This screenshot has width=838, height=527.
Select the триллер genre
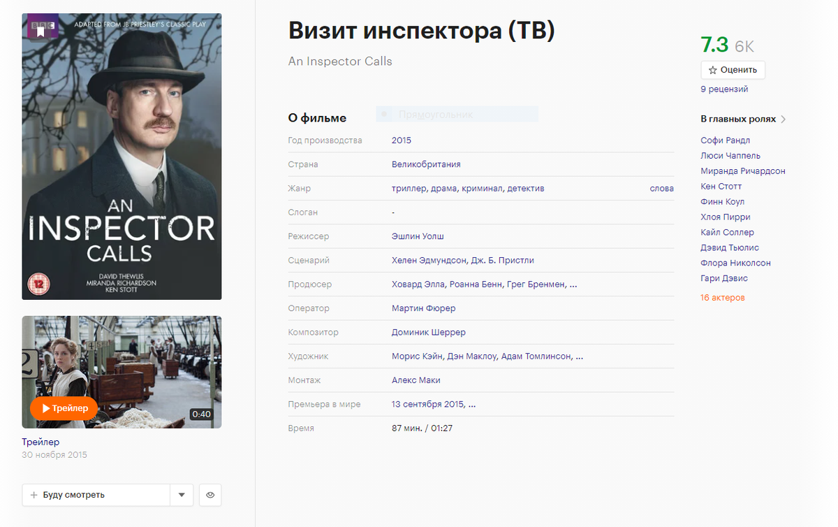408,189
